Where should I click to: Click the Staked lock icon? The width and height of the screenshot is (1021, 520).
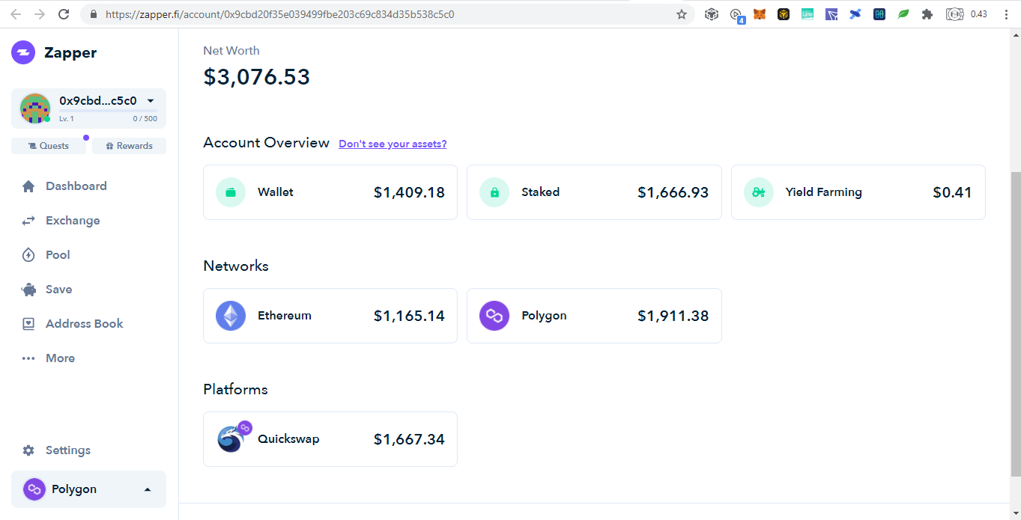(x=494, y=192)
